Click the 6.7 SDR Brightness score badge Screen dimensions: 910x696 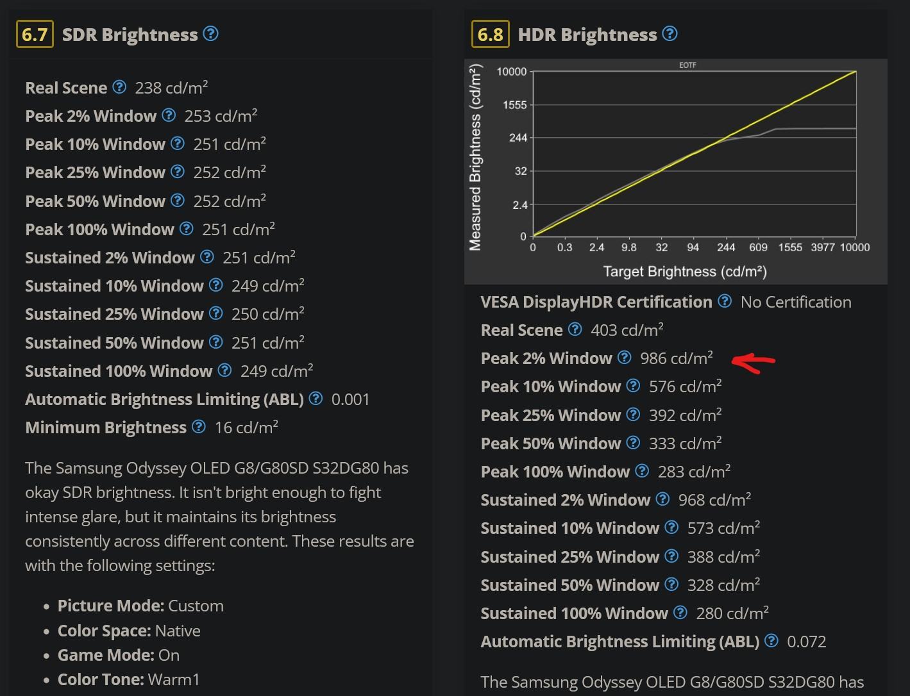point(35,34)
